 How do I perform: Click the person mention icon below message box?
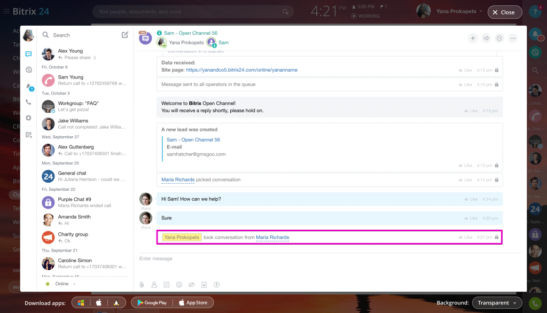[x=154, y=285]
